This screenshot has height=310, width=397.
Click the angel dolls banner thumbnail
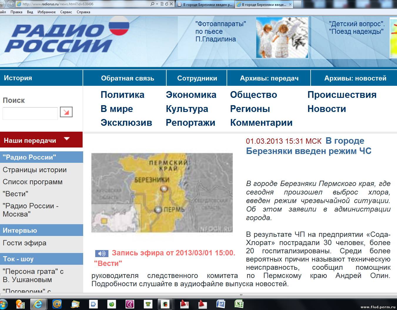coord(282,38)
